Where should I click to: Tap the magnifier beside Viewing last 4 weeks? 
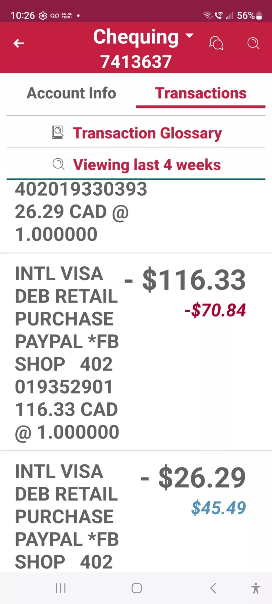(58, 164)
